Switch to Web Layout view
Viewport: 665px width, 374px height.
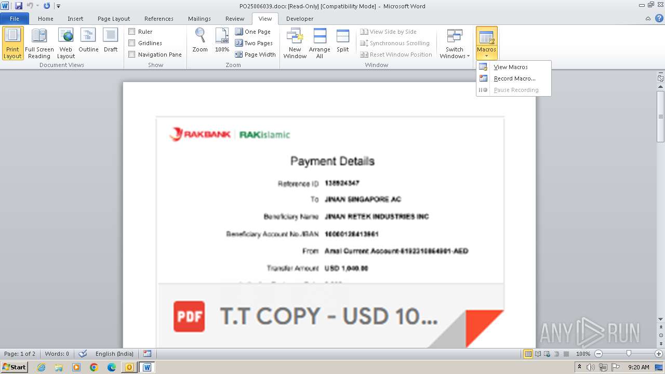[66, 43]
